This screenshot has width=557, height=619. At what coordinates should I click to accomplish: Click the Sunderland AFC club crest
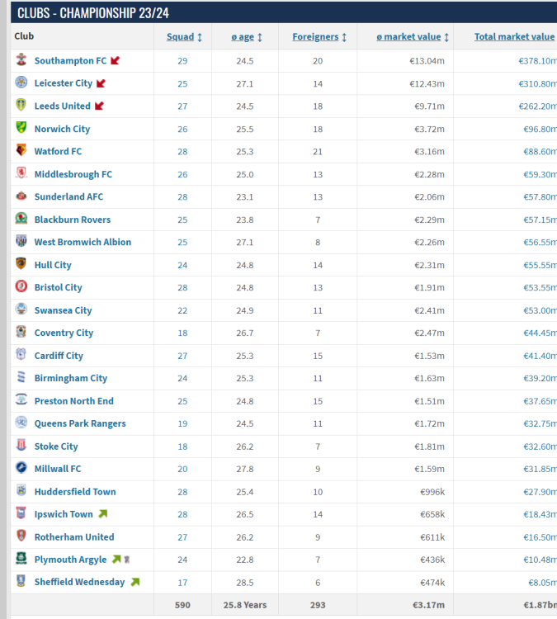click(21, 196)
